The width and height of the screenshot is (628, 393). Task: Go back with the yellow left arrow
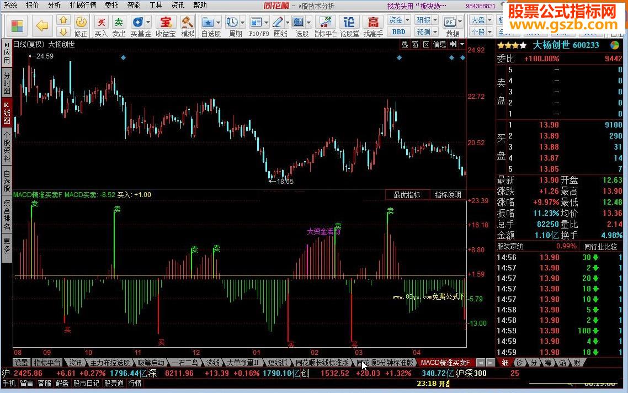pos(42,26)
